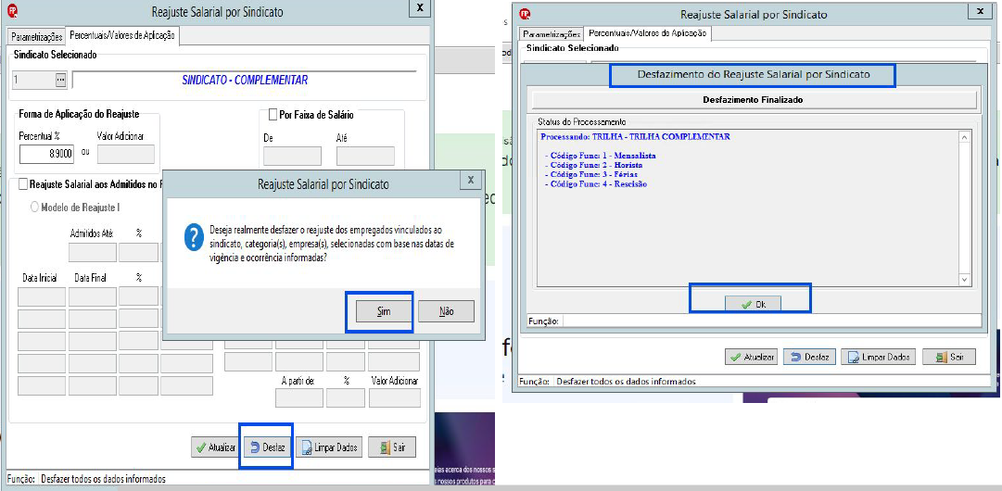Click the sindicato code field with 1
This screenshot has width=1002, height=491.
pyautogui.click(x=34, y=80)
